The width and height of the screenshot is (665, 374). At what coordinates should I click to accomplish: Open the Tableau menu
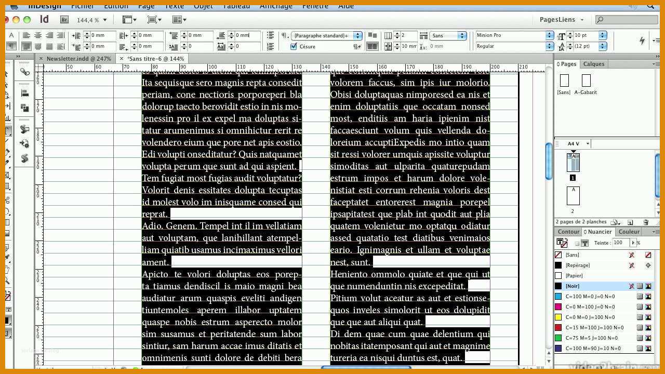pos(236,6)
